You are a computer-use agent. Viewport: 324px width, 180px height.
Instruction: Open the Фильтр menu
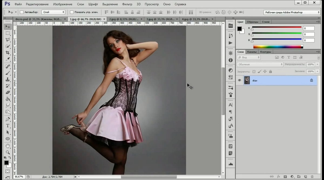[x=127, y=4]
